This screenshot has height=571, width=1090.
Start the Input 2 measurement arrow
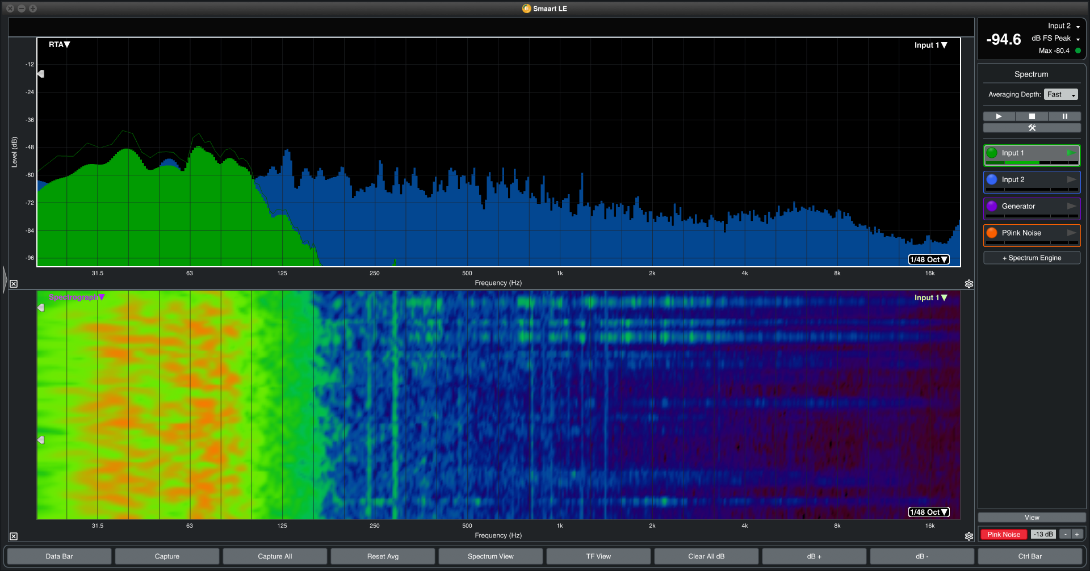point(1071,179)
